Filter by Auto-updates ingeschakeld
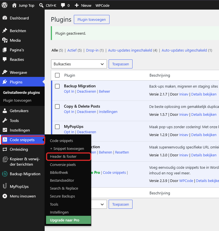This screenshot has height=231, width=219. click(x=130, y=50)
